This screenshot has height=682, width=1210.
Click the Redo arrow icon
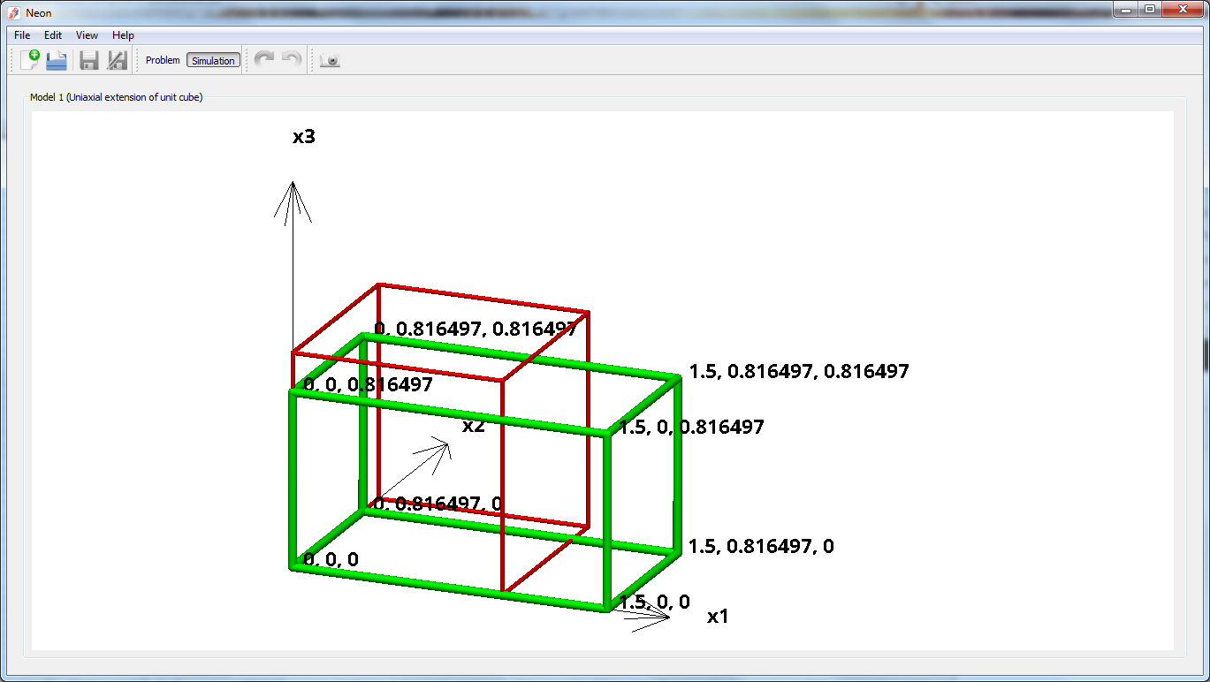(x=263, y=60)
